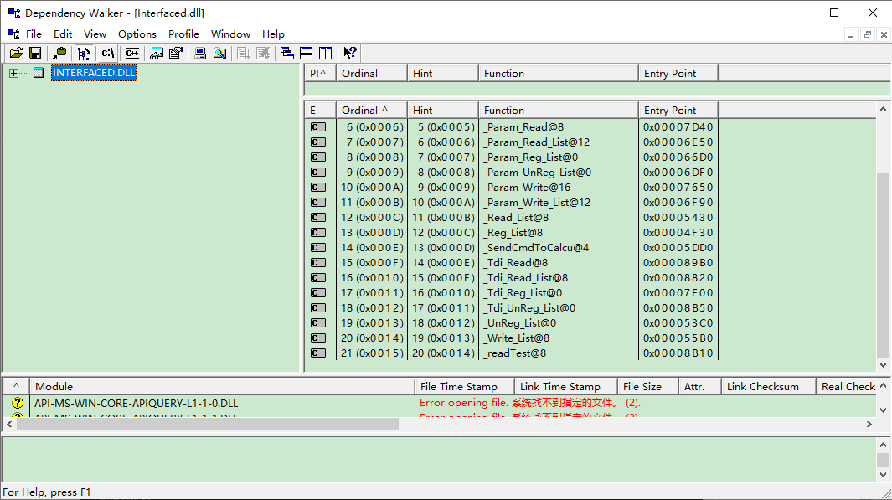Click the Start Profiling toolbar icon
This screenshot has height=500, width=892.
tap(244, 53)
